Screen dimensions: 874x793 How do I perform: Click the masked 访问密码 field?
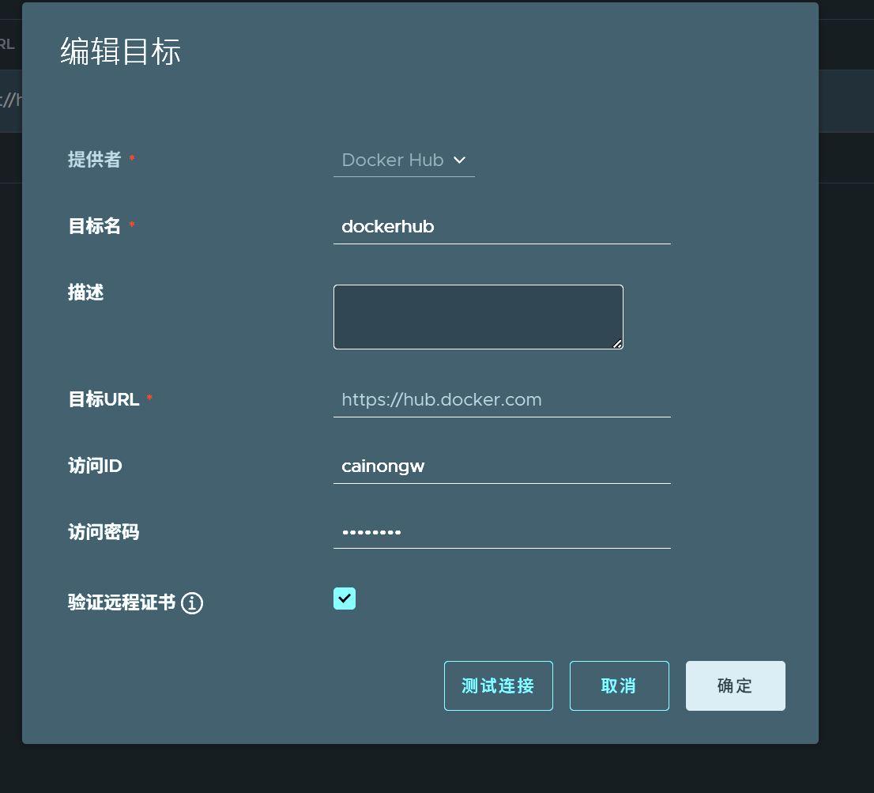point(502,531)
